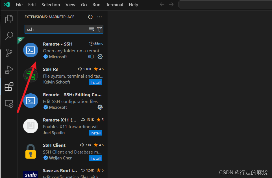This screenshot has height=178, width=272.
Task: Install the SSH FS extension
Action: pos(95,82)
